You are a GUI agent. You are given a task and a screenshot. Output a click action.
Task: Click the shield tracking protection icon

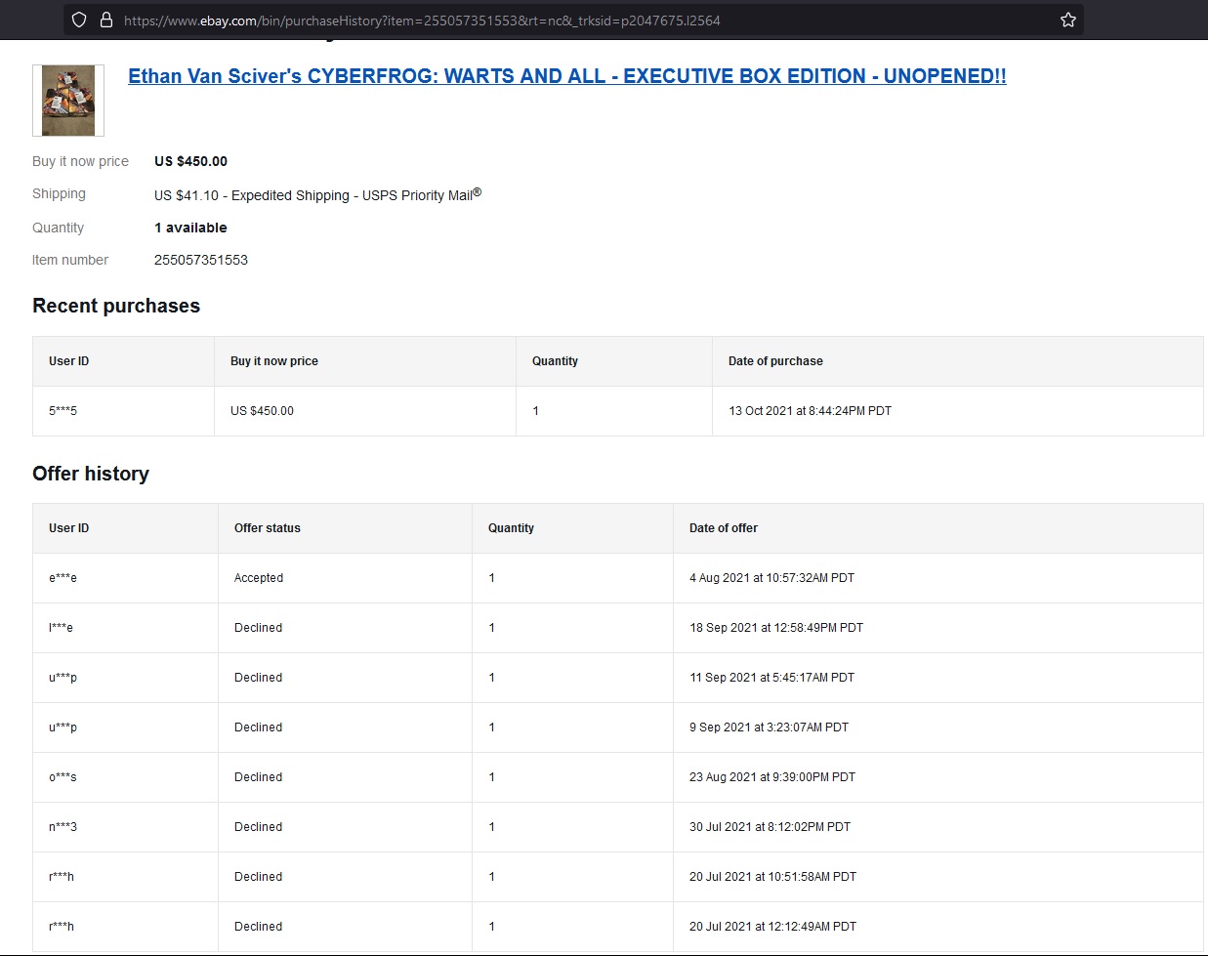click(x=80, y=20)
